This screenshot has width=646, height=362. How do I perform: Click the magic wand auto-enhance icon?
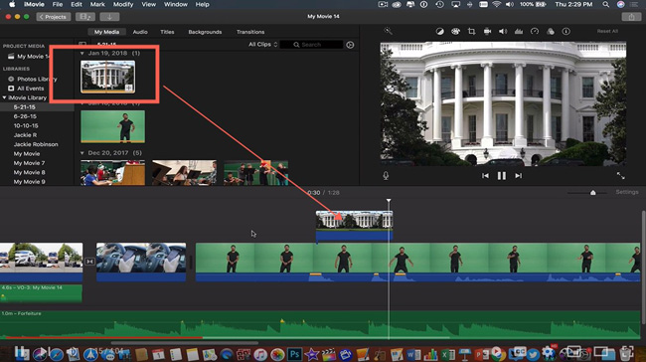[x=388, y=31]
